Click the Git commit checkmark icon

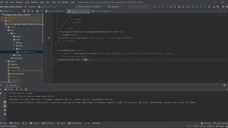[197, 7]
